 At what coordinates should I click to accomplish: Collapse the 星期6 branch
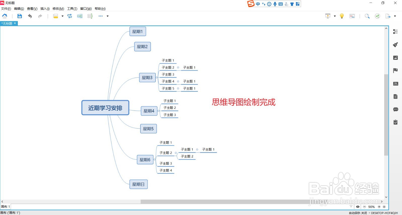[155, 160]
